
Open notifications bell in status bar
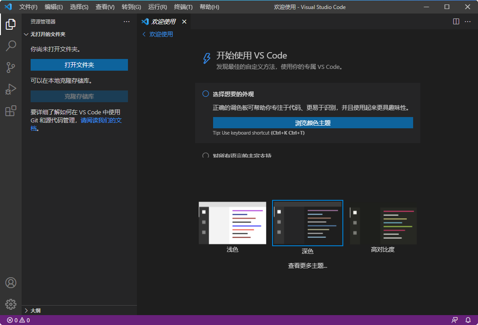pyautogui.click(x=468, y=320)
